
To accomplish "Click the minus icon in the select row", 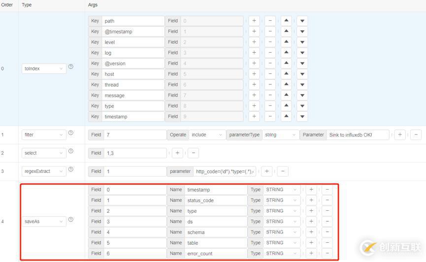I will (x=194, y=153).
